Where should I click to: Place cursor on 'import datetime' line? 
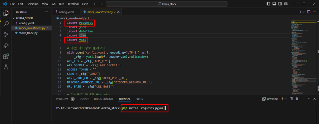coord(80,31)
